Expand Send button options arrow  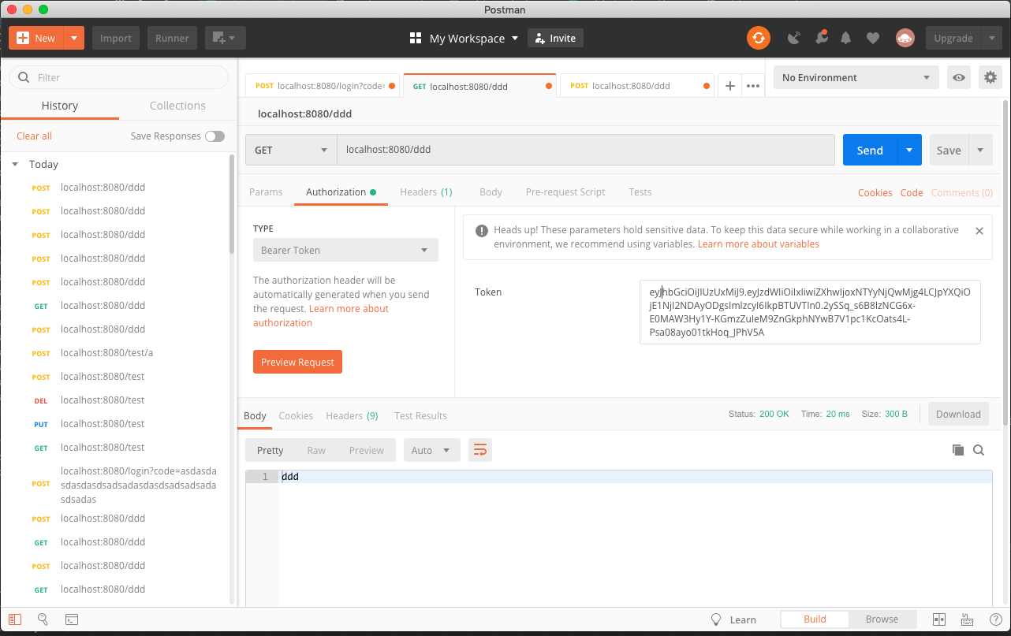[909, 150]
